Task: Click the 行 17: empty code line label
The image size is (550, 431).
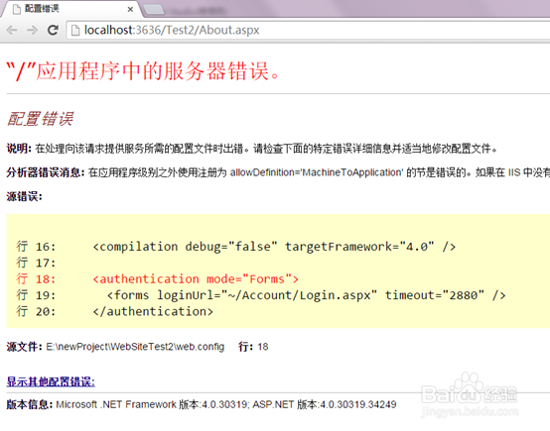Action: pos(36,263)
